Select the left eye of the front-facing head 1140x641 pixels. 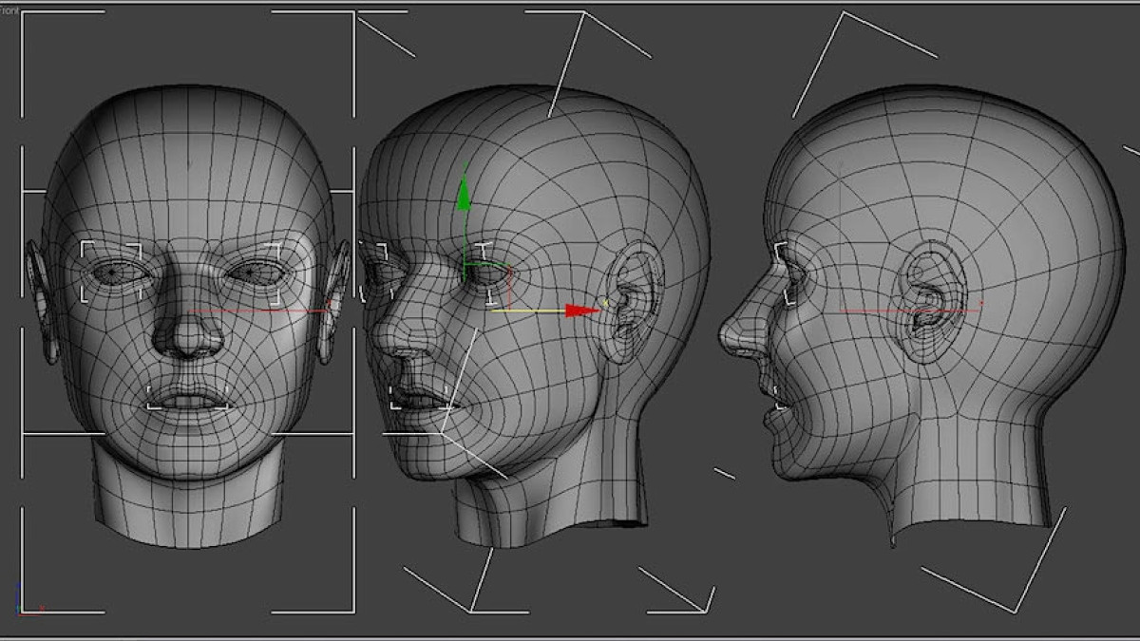click(112, 273)
